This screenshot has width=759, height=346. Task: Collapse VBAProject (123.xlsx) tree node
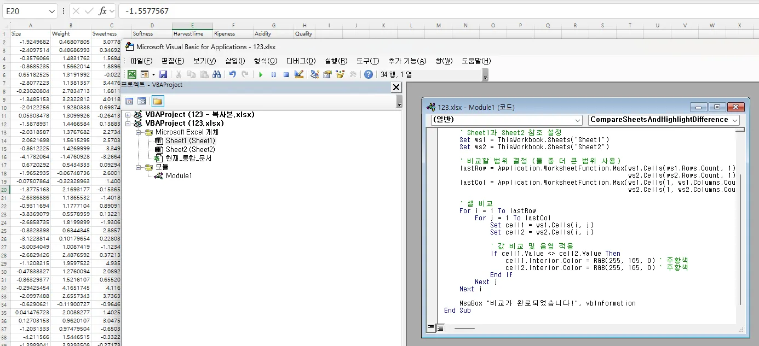[128, 124]
